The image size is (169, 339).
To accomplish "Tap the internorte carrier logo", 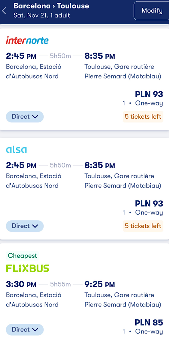I will (27, 40).
